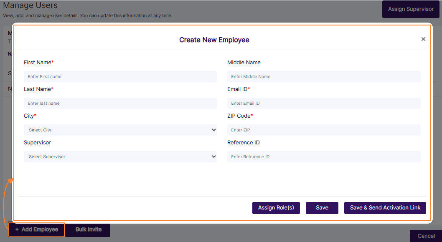Click the Assign Supervisor button
Screen dimensions: 442x242
(411, 8)
